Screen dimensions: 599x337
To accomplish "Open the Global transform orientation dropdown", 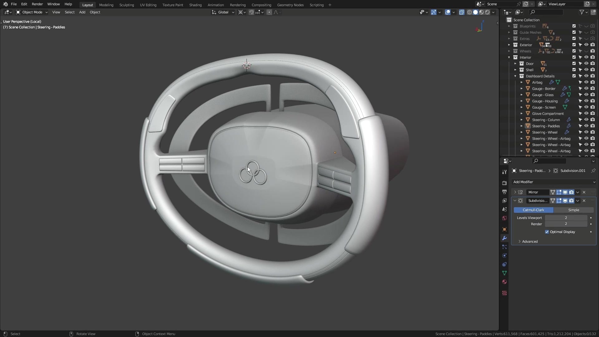I will point(223,12).
